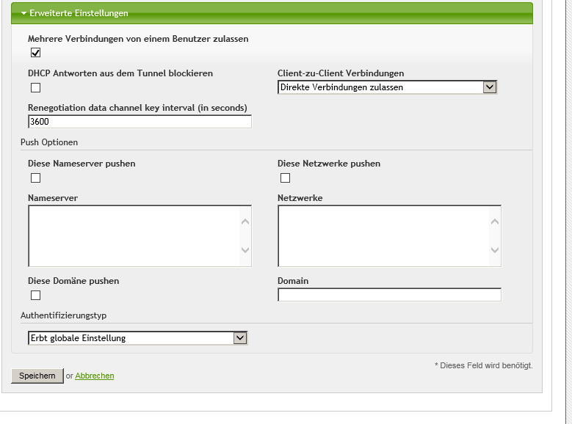Enable Diese Domäne pushen checkbox

point(35,295)
